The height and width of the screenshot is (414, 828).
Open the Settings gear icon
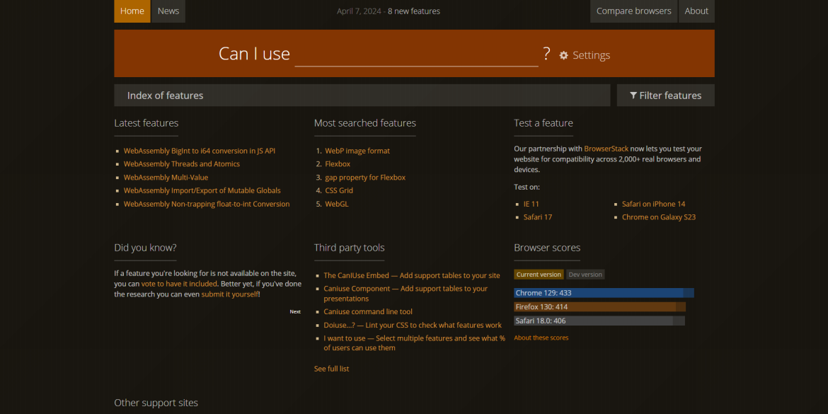point(563,55)
